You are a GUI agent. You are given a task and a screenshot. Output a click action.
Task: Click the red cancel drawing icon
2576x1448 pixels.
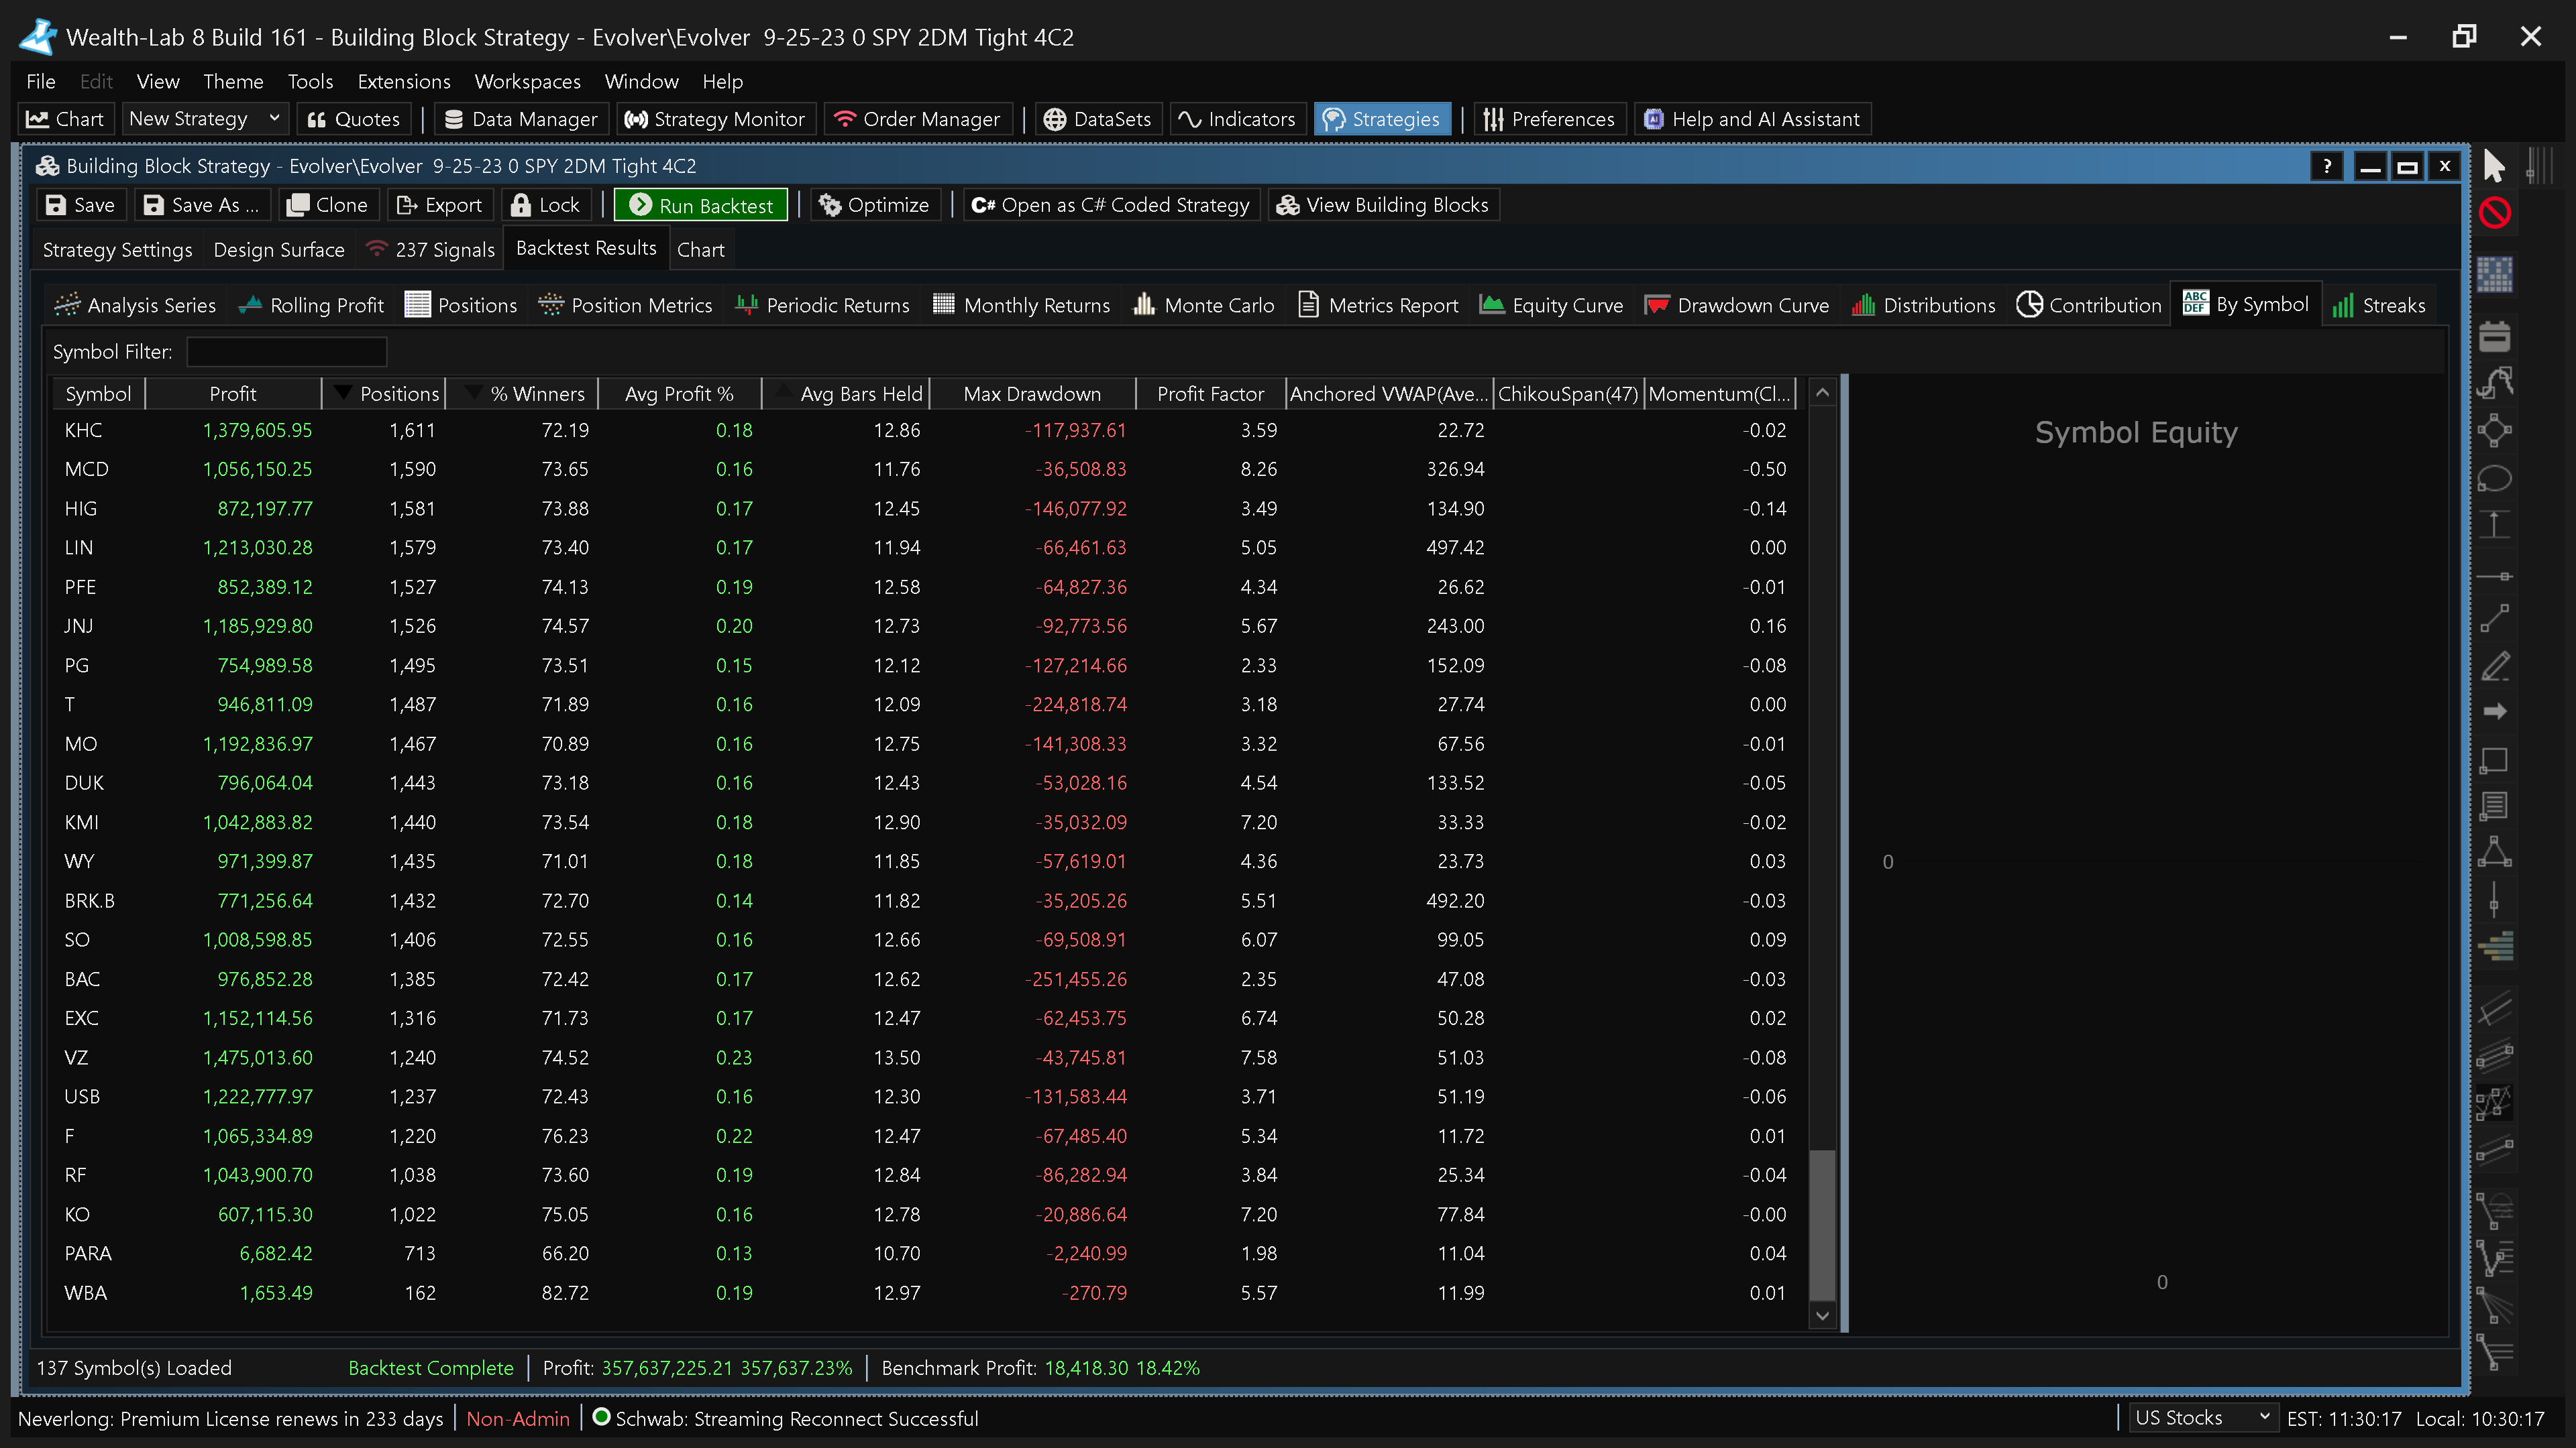2494,213
